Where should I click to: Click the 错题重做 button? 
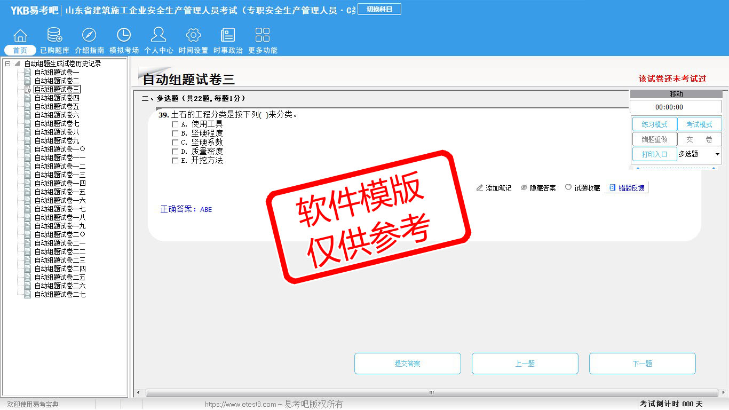654,139
